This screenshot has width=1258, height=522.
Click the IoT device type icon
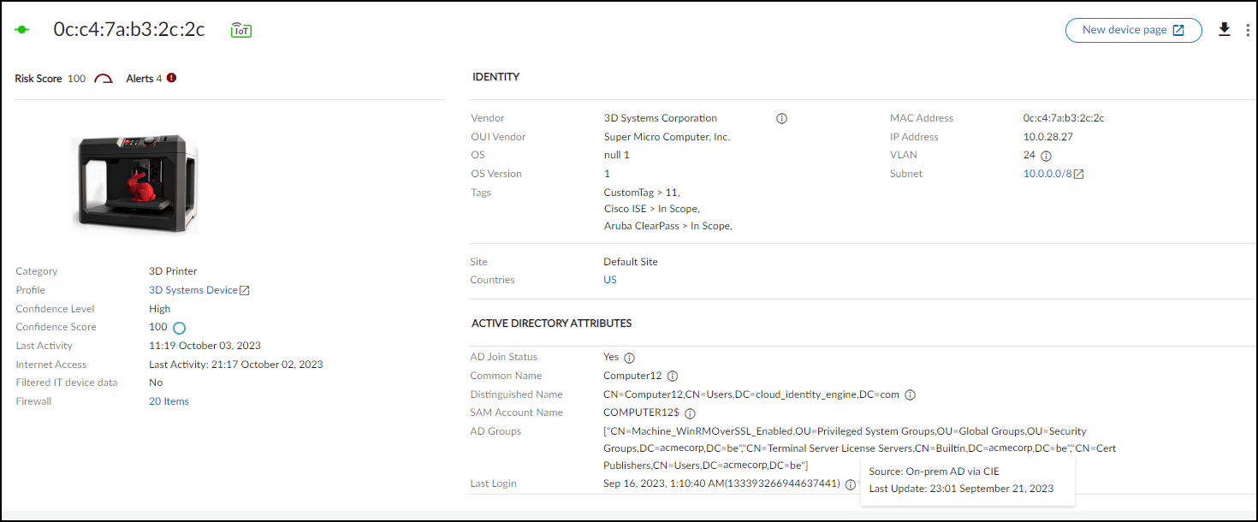241,30
